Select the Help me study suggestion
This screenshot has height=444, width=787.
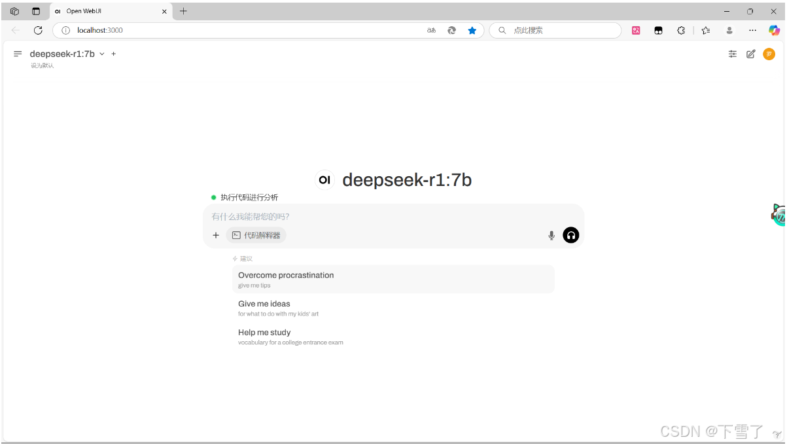(393, 337)
